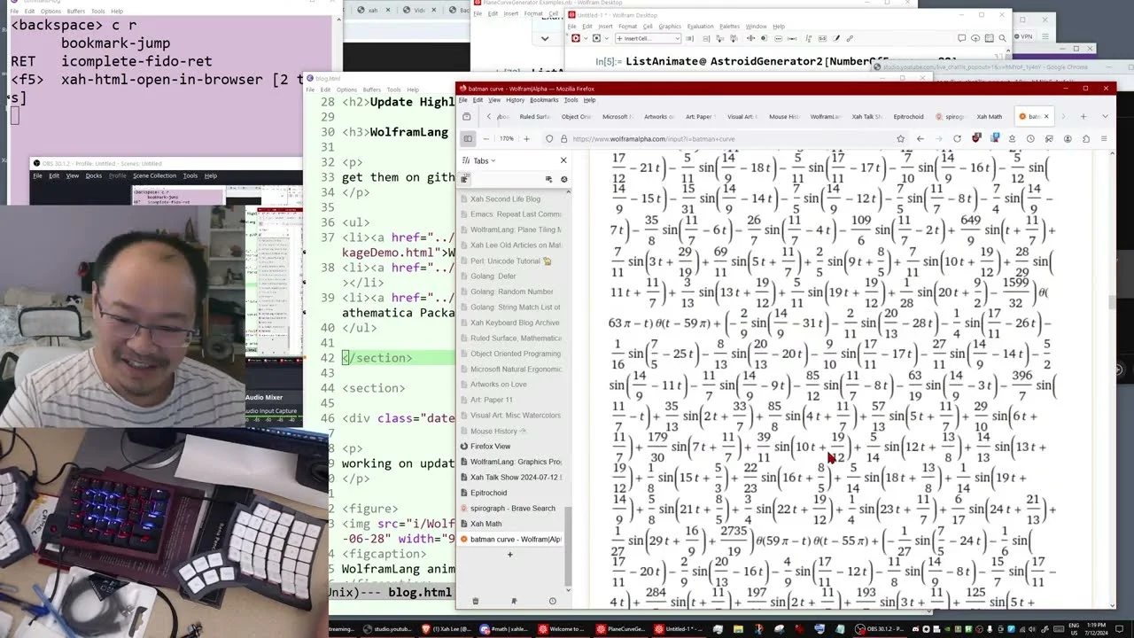
Task: Open Palettes menu in Wolfram Desktop
Action: click(x=729, y=27)
